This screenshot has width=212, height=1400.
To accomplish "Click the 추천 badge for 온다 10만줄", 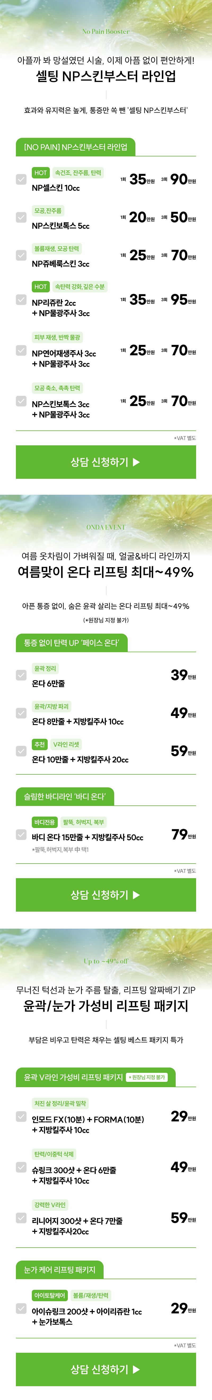I will tap(39, 745).
